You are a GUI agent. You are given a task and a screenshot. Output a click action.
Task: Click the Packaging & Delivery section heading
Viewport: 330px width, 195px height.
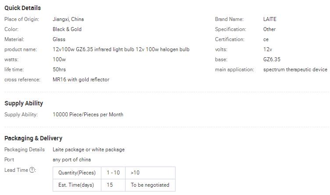point(33,138)
